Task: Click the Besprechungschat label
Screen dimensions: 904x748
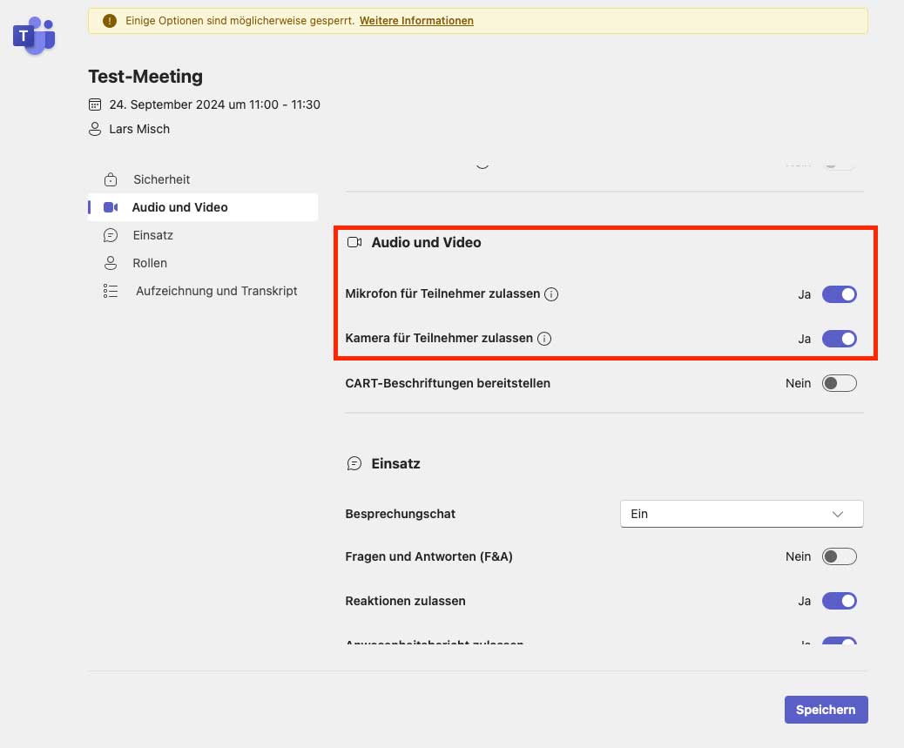Action: coord(400,514)
